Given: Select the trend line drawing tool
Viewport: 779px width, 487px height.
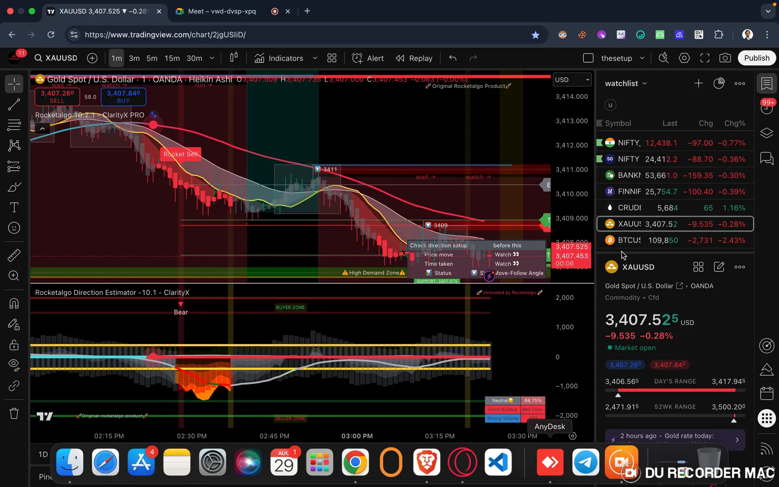Looking at the screenshot, I should click(14, 104).
